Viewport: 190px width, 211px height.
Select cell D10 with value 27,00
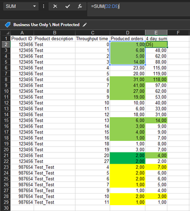[127, 91]
